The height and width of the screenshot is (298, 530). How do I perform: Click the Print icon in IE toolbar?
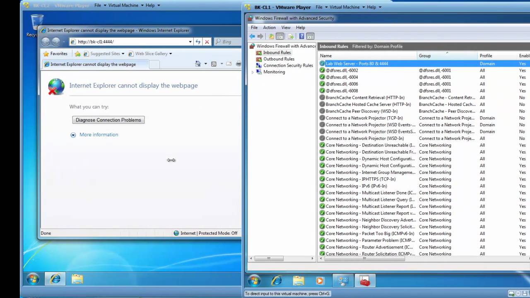(238, 64)
